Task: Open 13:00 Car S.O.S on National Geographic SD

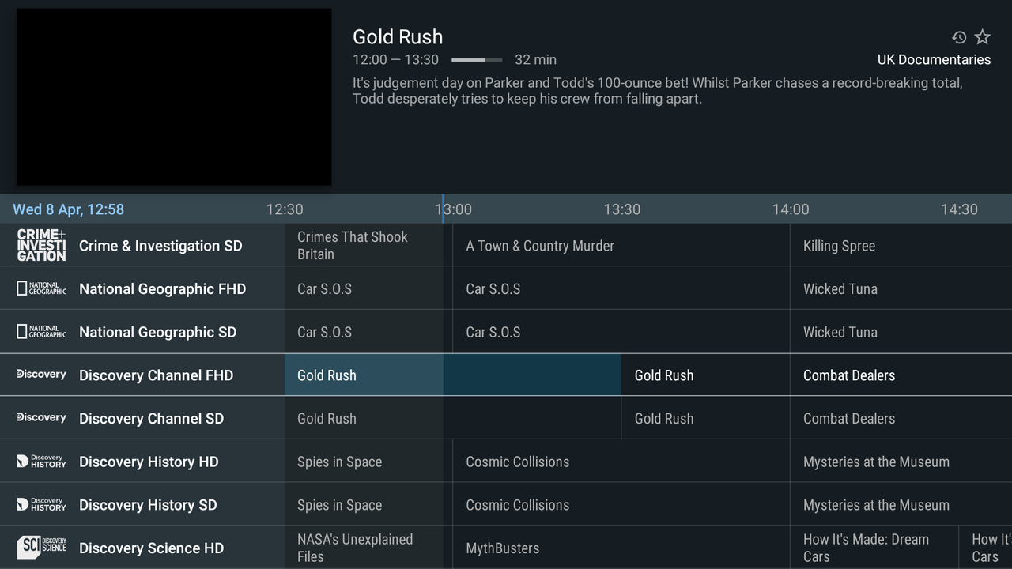Action: point(621,332)
